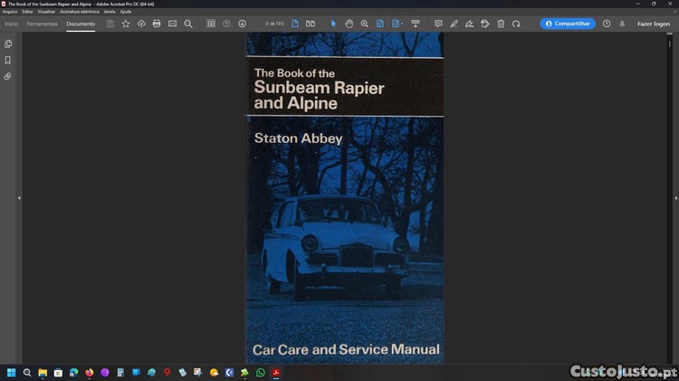679x381 pixels.
Task: Select the highlighter pen tool
Action: (454, 24)
